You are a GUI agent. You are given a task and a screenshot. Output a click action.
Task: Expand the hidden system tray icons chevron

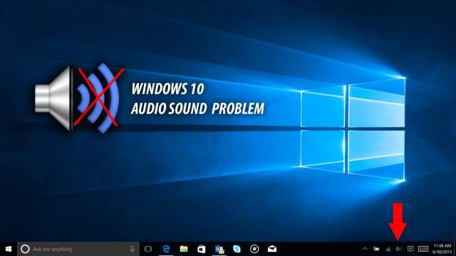365,249
